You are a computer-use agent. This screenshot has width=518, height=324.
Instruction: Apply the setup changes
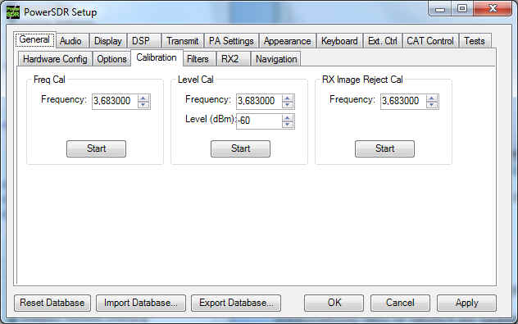pyautogui.click(x=466, y=303)
